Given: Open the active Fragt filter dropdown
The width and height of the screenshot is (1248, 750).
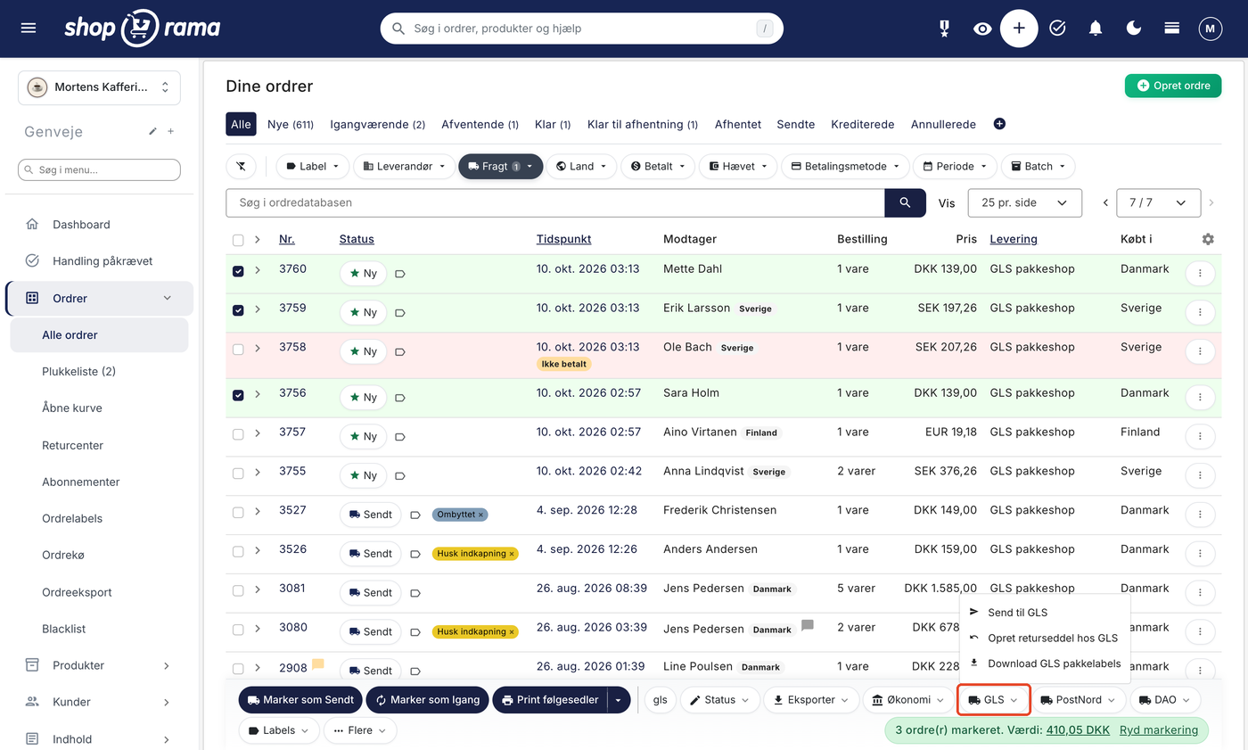Looking at the screenshot, I should coord(500,166).
